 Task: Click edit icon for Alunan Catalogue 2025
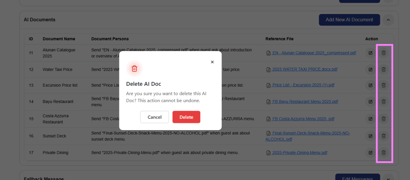pos(370,53)
